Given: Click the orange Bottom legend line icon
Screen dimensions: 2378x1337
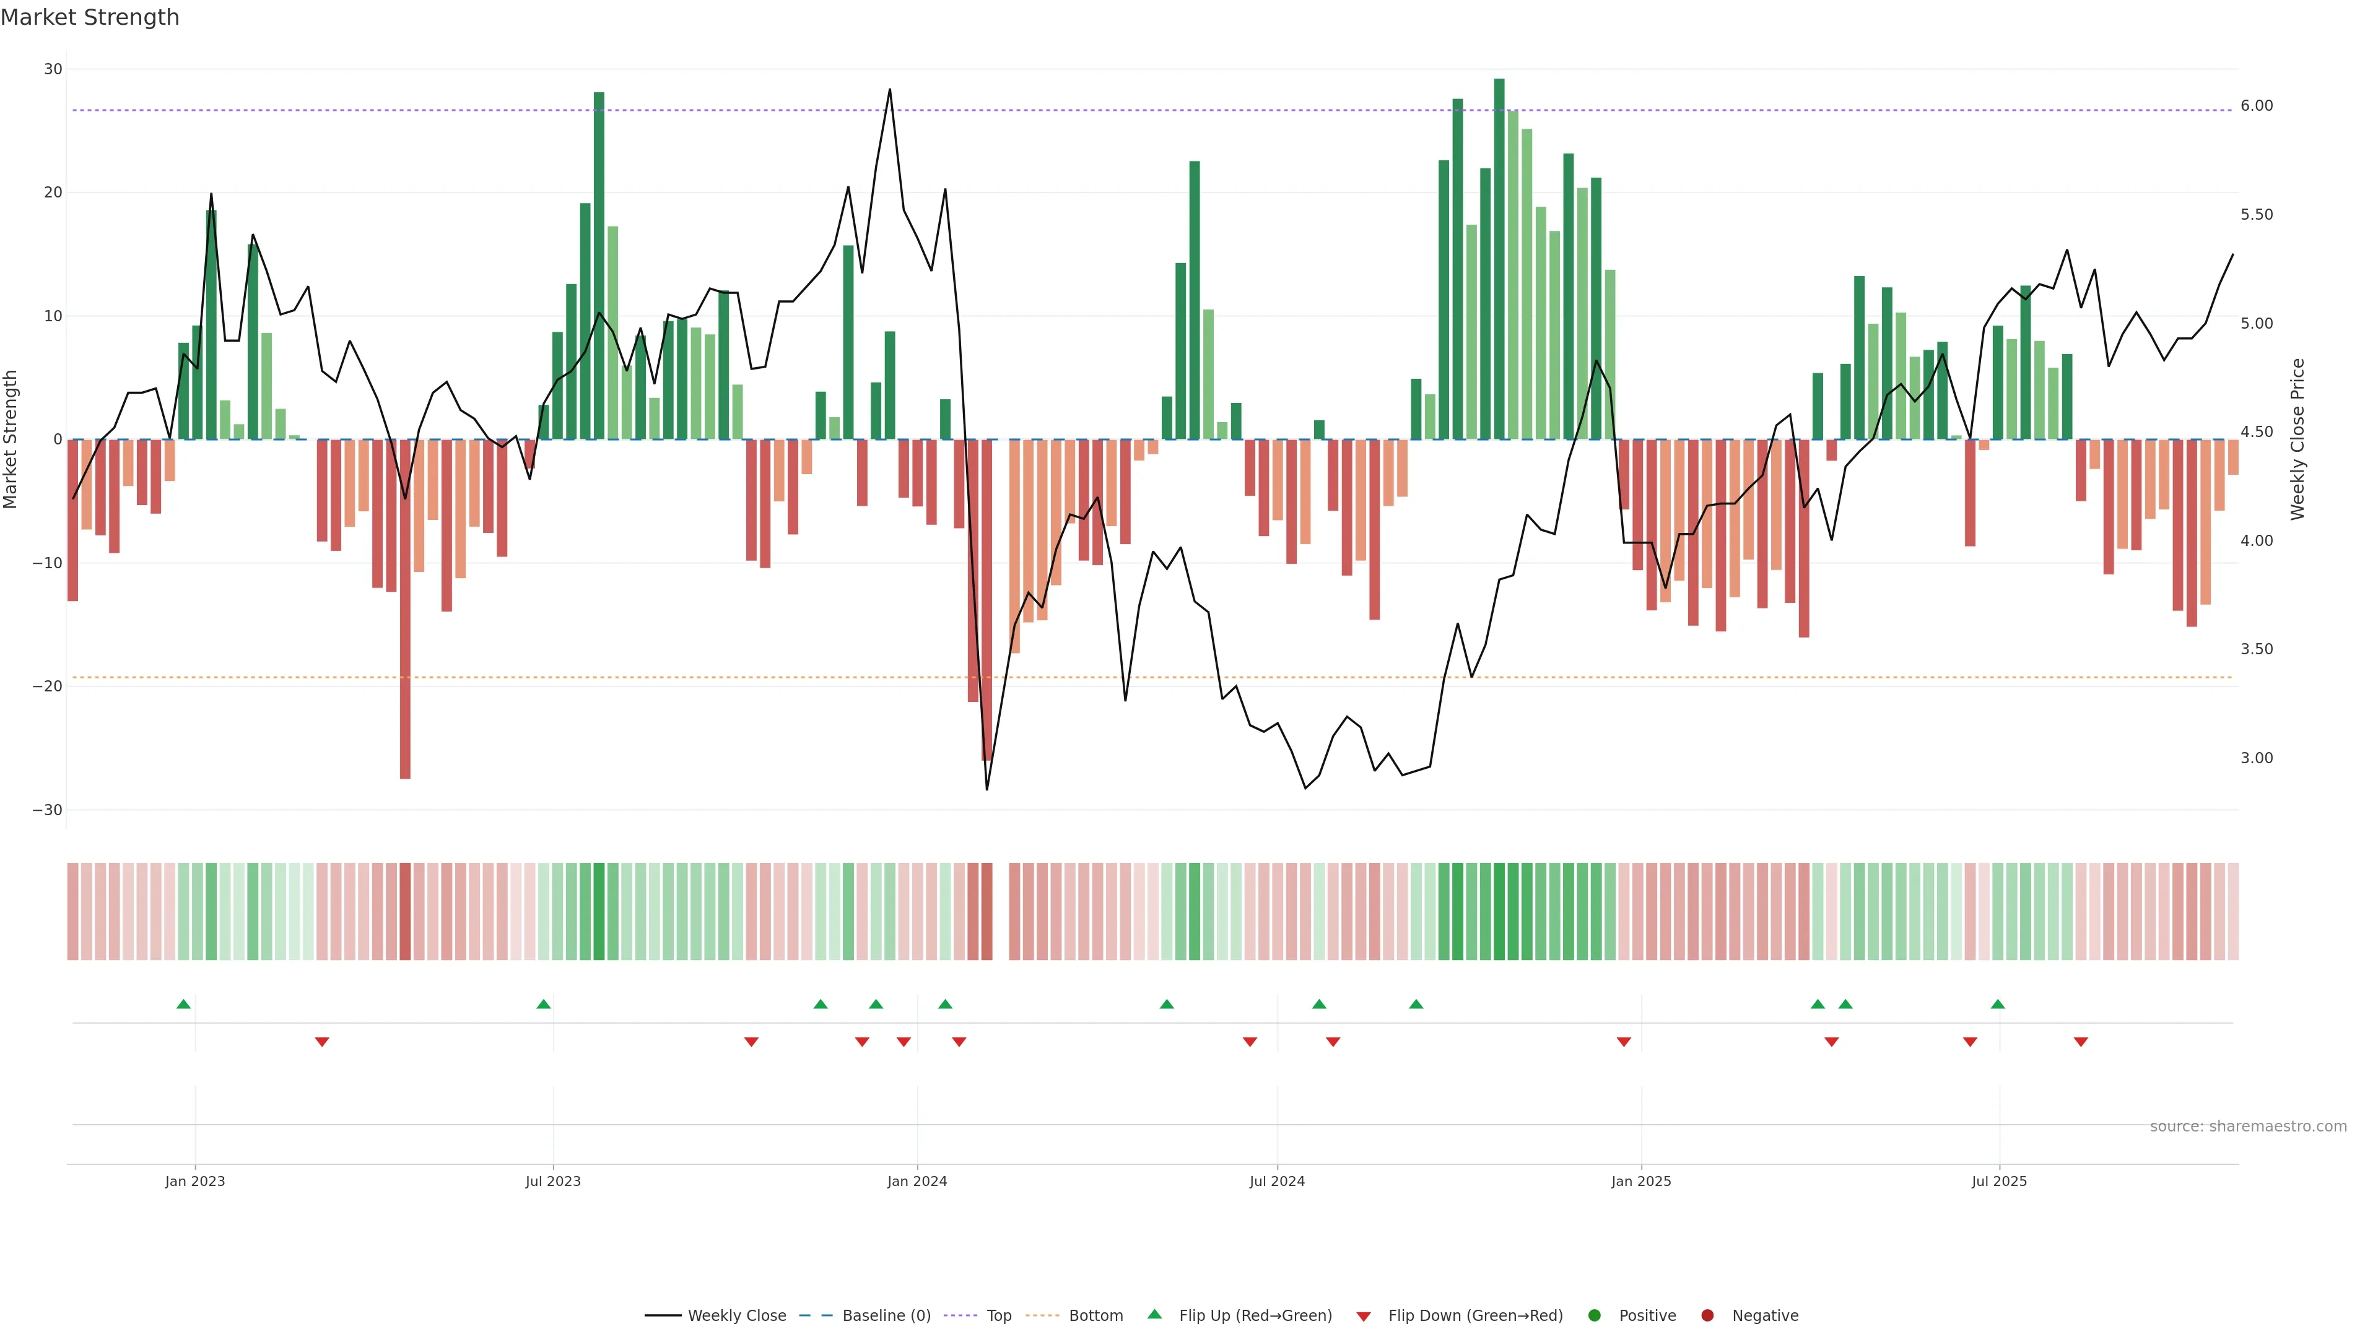Looking at the screenshot, I should 1042,1316.
